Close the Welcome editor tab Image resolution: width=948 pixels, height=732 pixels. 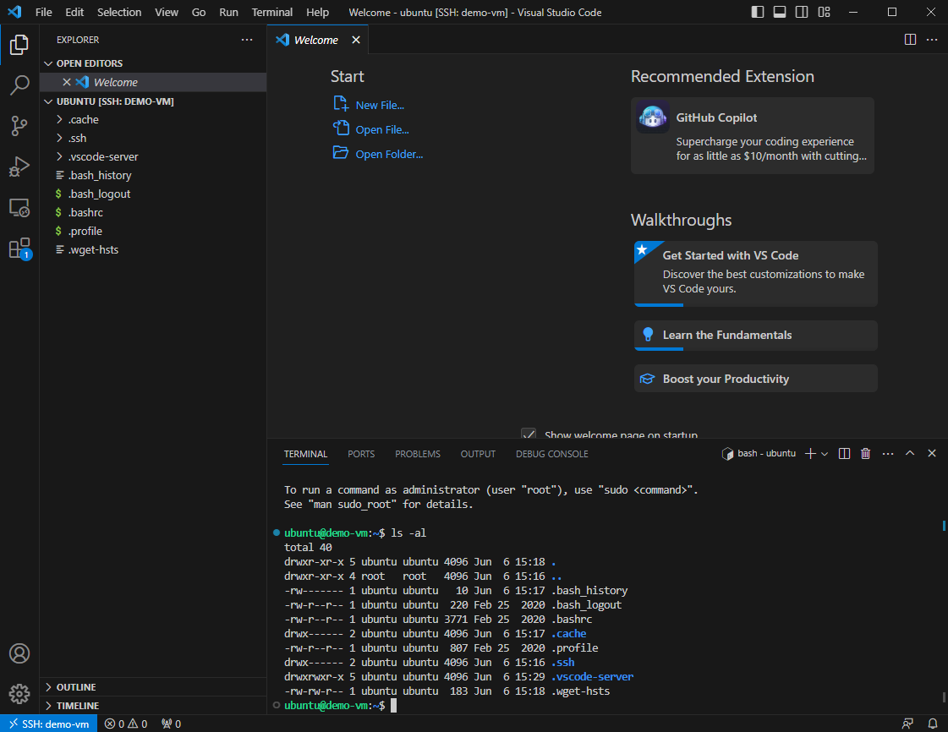pos(356,40)
